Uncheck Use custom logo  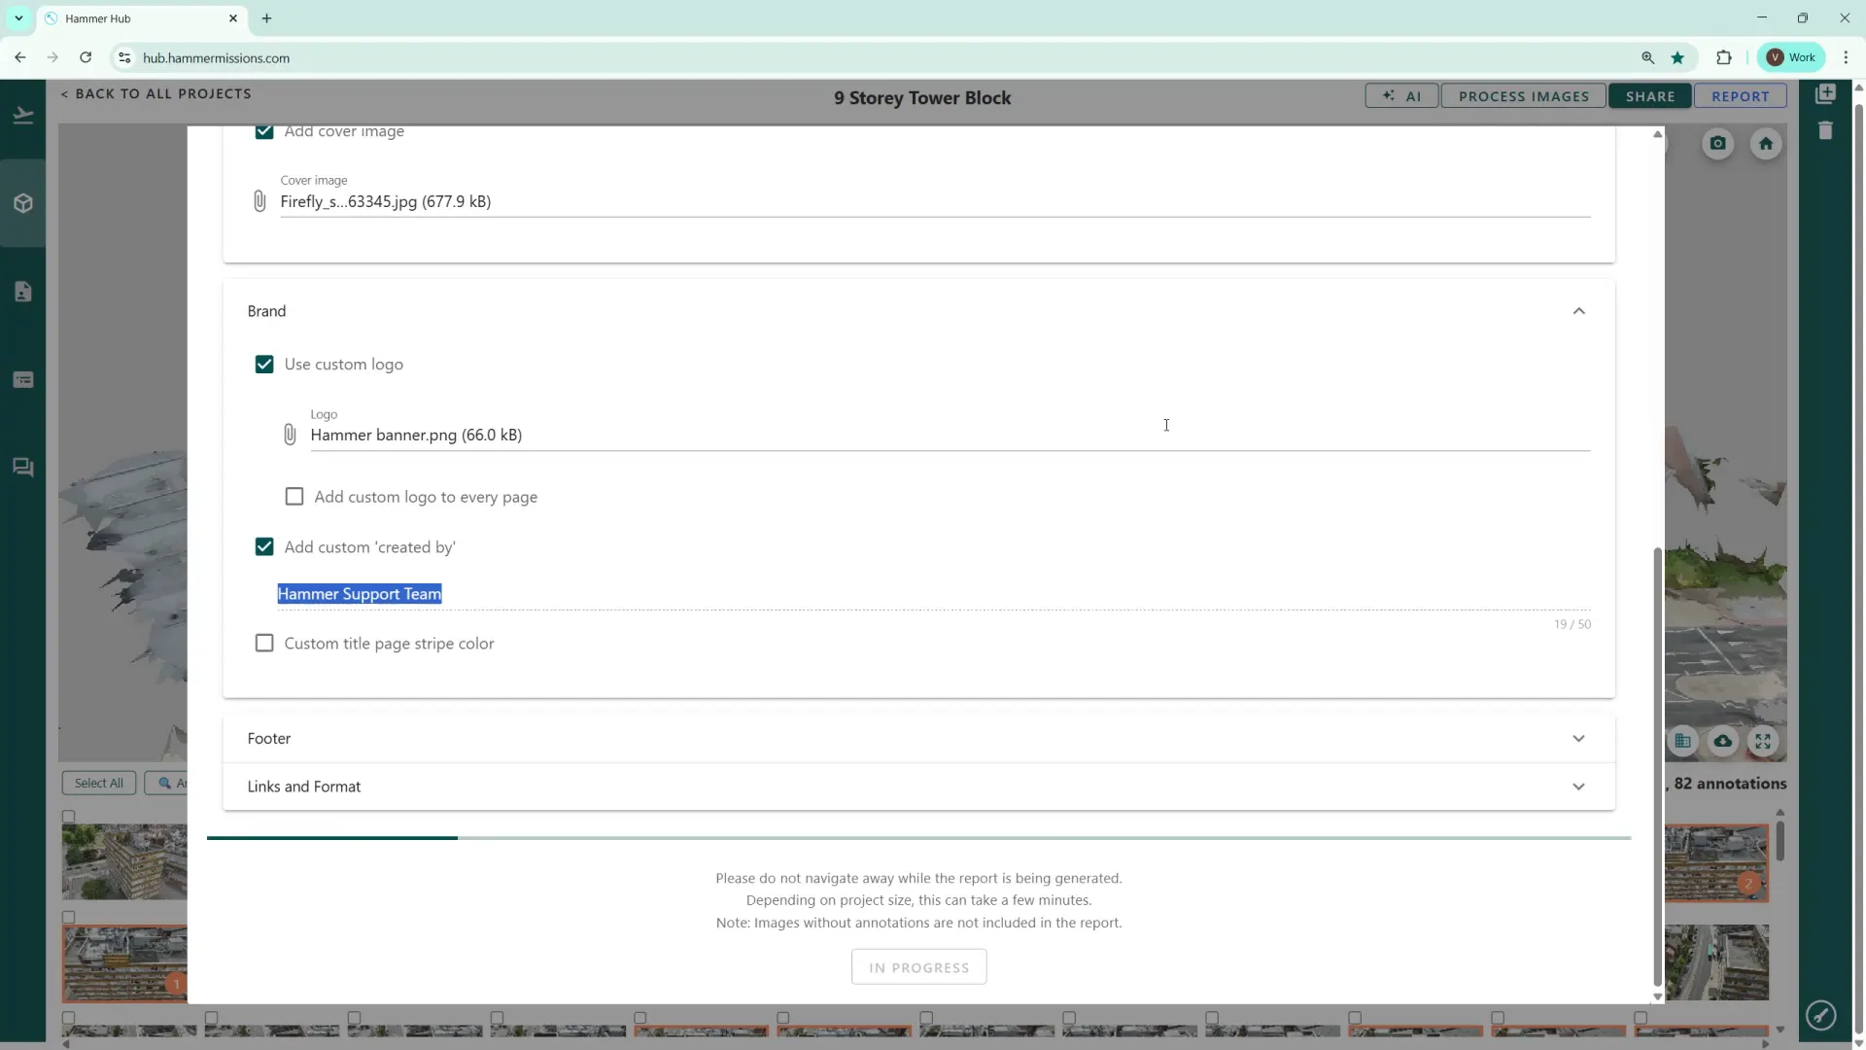(264, 365)
